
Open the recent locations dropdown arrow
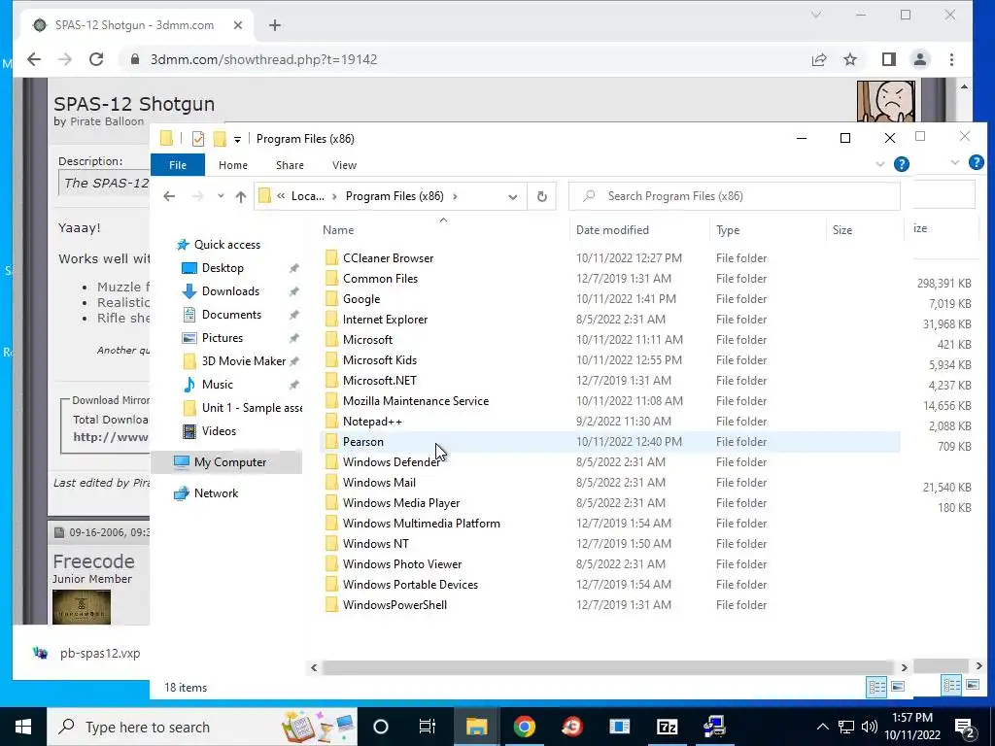[x=221, y=196]
